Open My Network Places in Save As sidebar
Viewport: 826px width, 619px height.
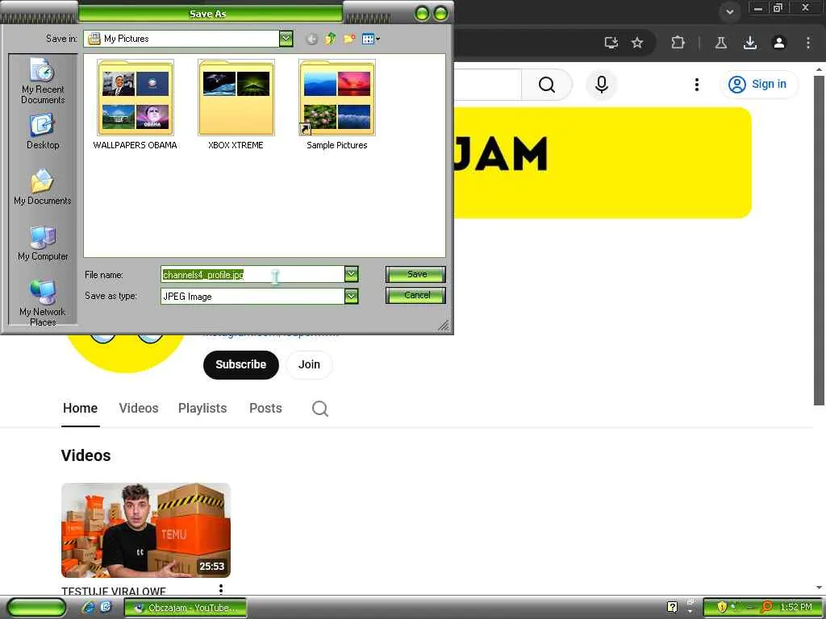43,301
